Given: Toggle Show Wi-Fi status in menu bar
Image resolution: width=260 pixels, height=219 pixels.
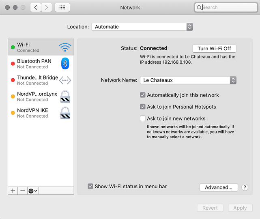Looking at the screenshot, I should click(x=90, y=186).
